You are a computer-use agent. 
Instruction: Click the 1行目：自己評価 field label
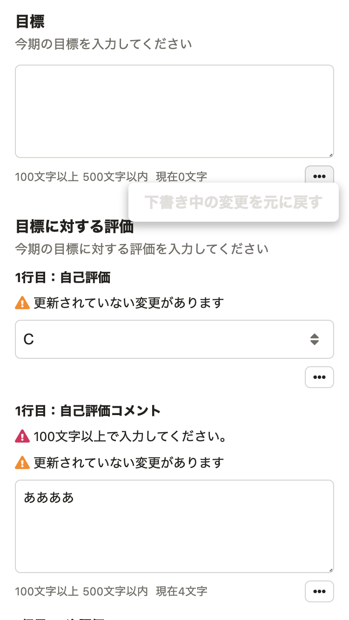click(63, 278)
